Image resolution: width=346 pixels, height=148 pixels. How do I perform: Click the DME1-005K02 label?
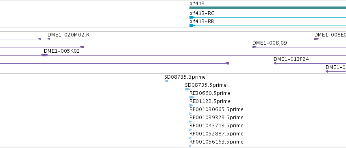coord(62,51)
